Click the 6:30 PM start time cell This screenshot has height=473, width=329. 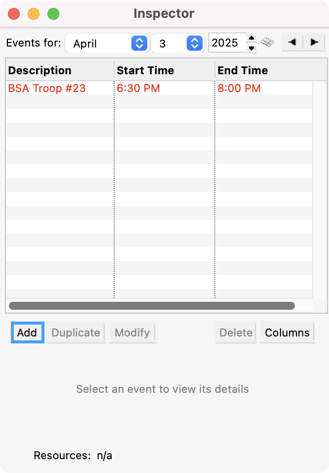click(138, 89)
